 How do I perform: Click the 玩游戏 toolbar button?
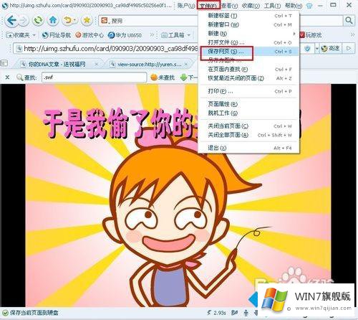[311, 35]
